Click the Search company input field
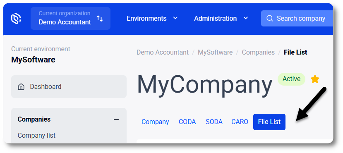Image resolution: width=343 pixels, height=153 pixels. point(297,18)
